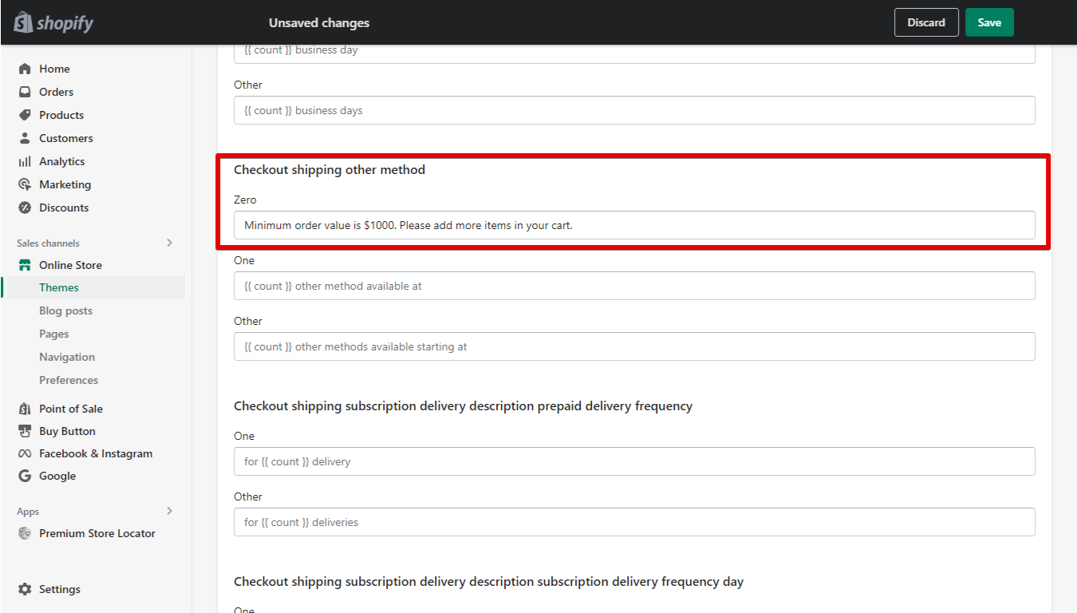This screenshot has height=613, width=1077.
Task: Click the Premium Store Locator app icon
Action: point(25,533)
